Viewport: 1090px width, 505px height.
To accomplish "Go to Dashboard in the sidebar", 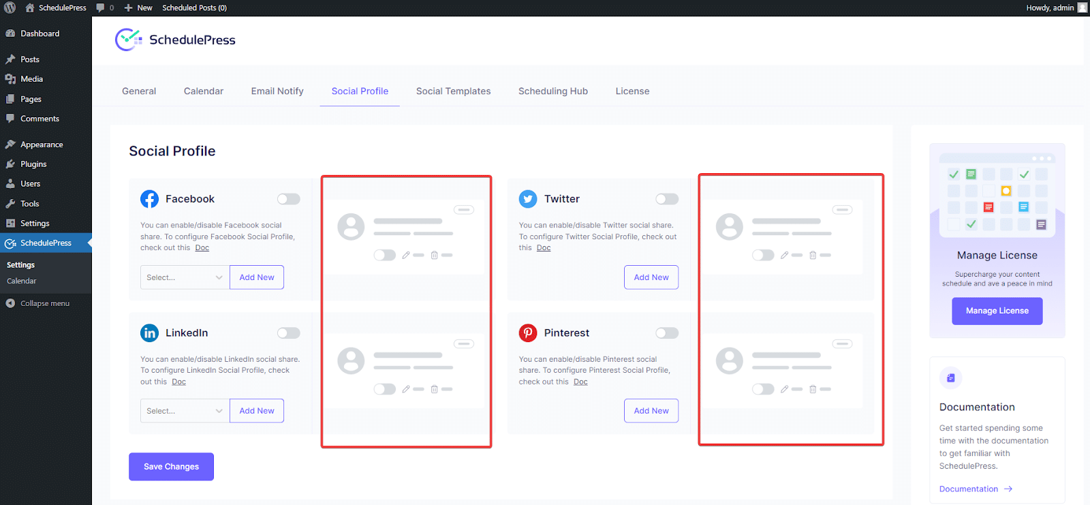I will [46, 33].
